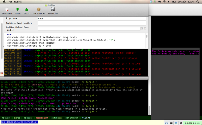Open the battery status menu

[174, 2]
